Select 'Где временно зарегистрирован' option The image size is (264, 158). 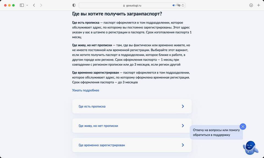(x=102, y=145)
